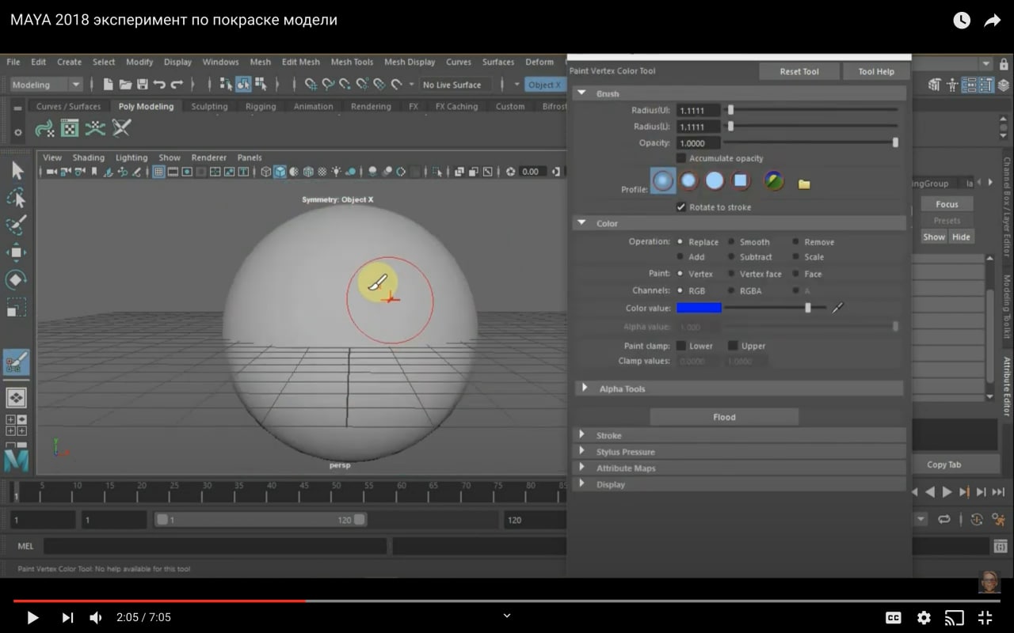Click the Tool Help button
Screen dimensions: 1014x633
(876, 71)
